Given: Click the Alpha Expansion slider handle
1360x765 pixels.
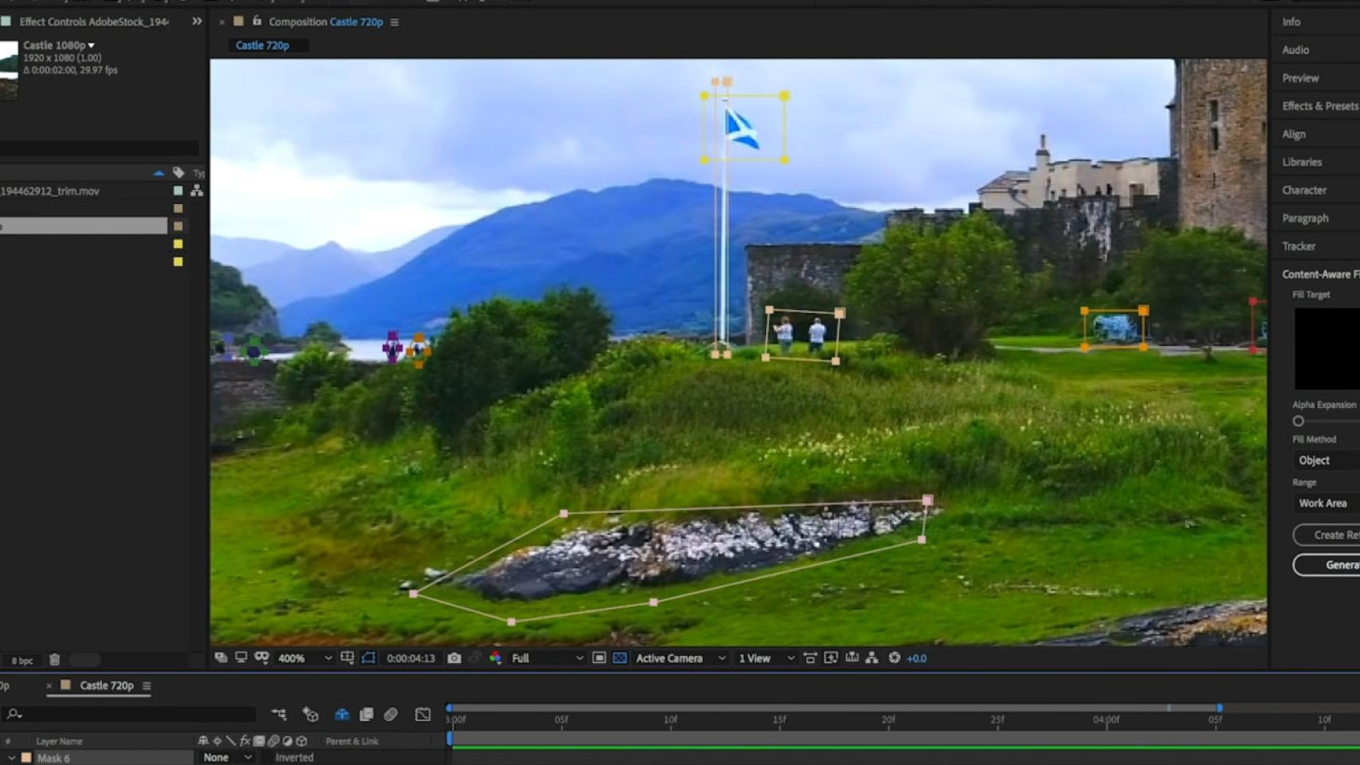Looking at the screenshot, I should 1299,421.
